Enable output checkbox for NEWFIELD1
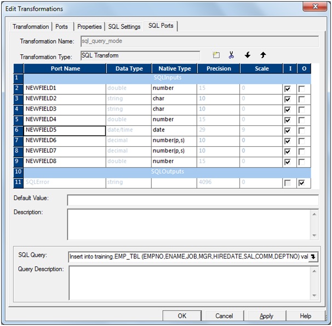332x326 pixels. pos(301,89)
